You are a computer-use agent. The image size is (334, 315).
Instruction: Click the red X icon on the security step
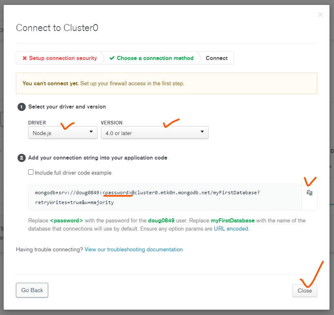coord(25,58)
